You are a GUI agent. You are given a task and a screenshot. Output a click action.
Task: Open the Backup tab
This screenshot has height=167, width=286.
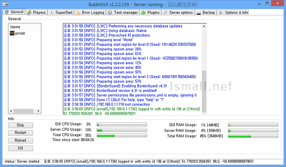(206, 12)
